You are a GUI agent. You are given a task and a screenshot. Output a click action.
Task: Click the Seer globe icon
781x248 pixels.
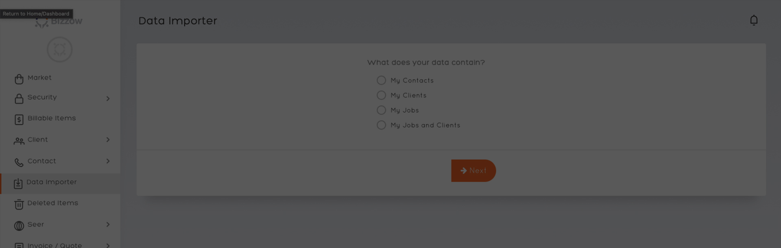(19, 226)
